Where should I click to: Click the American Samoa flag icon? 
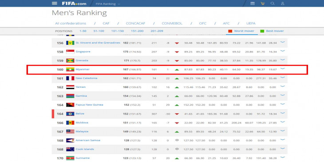pos(70,141)
